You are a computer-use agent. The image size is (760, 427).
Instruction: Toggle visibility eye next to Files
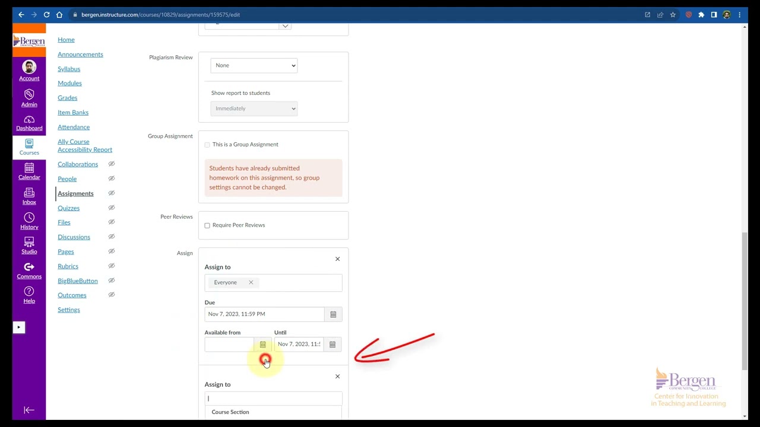[111, 222]
